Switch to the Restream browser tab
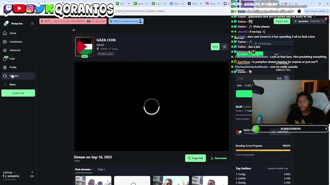This screenshot has height=185, width=330. 176,4
